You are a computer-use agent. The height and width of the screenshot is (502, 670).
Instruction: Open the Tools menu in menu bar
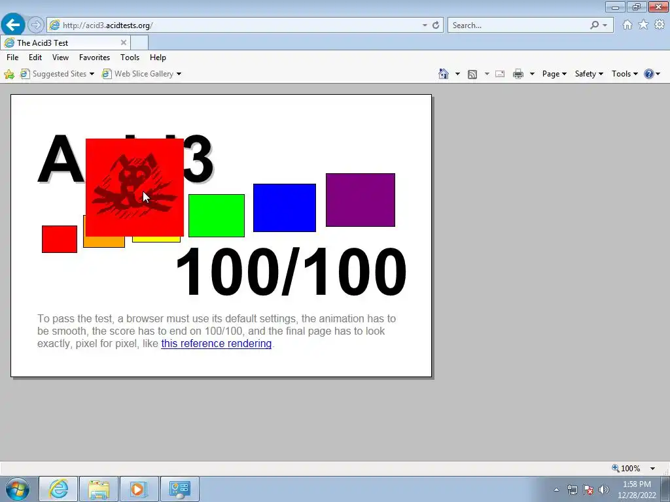click(130, 58)
